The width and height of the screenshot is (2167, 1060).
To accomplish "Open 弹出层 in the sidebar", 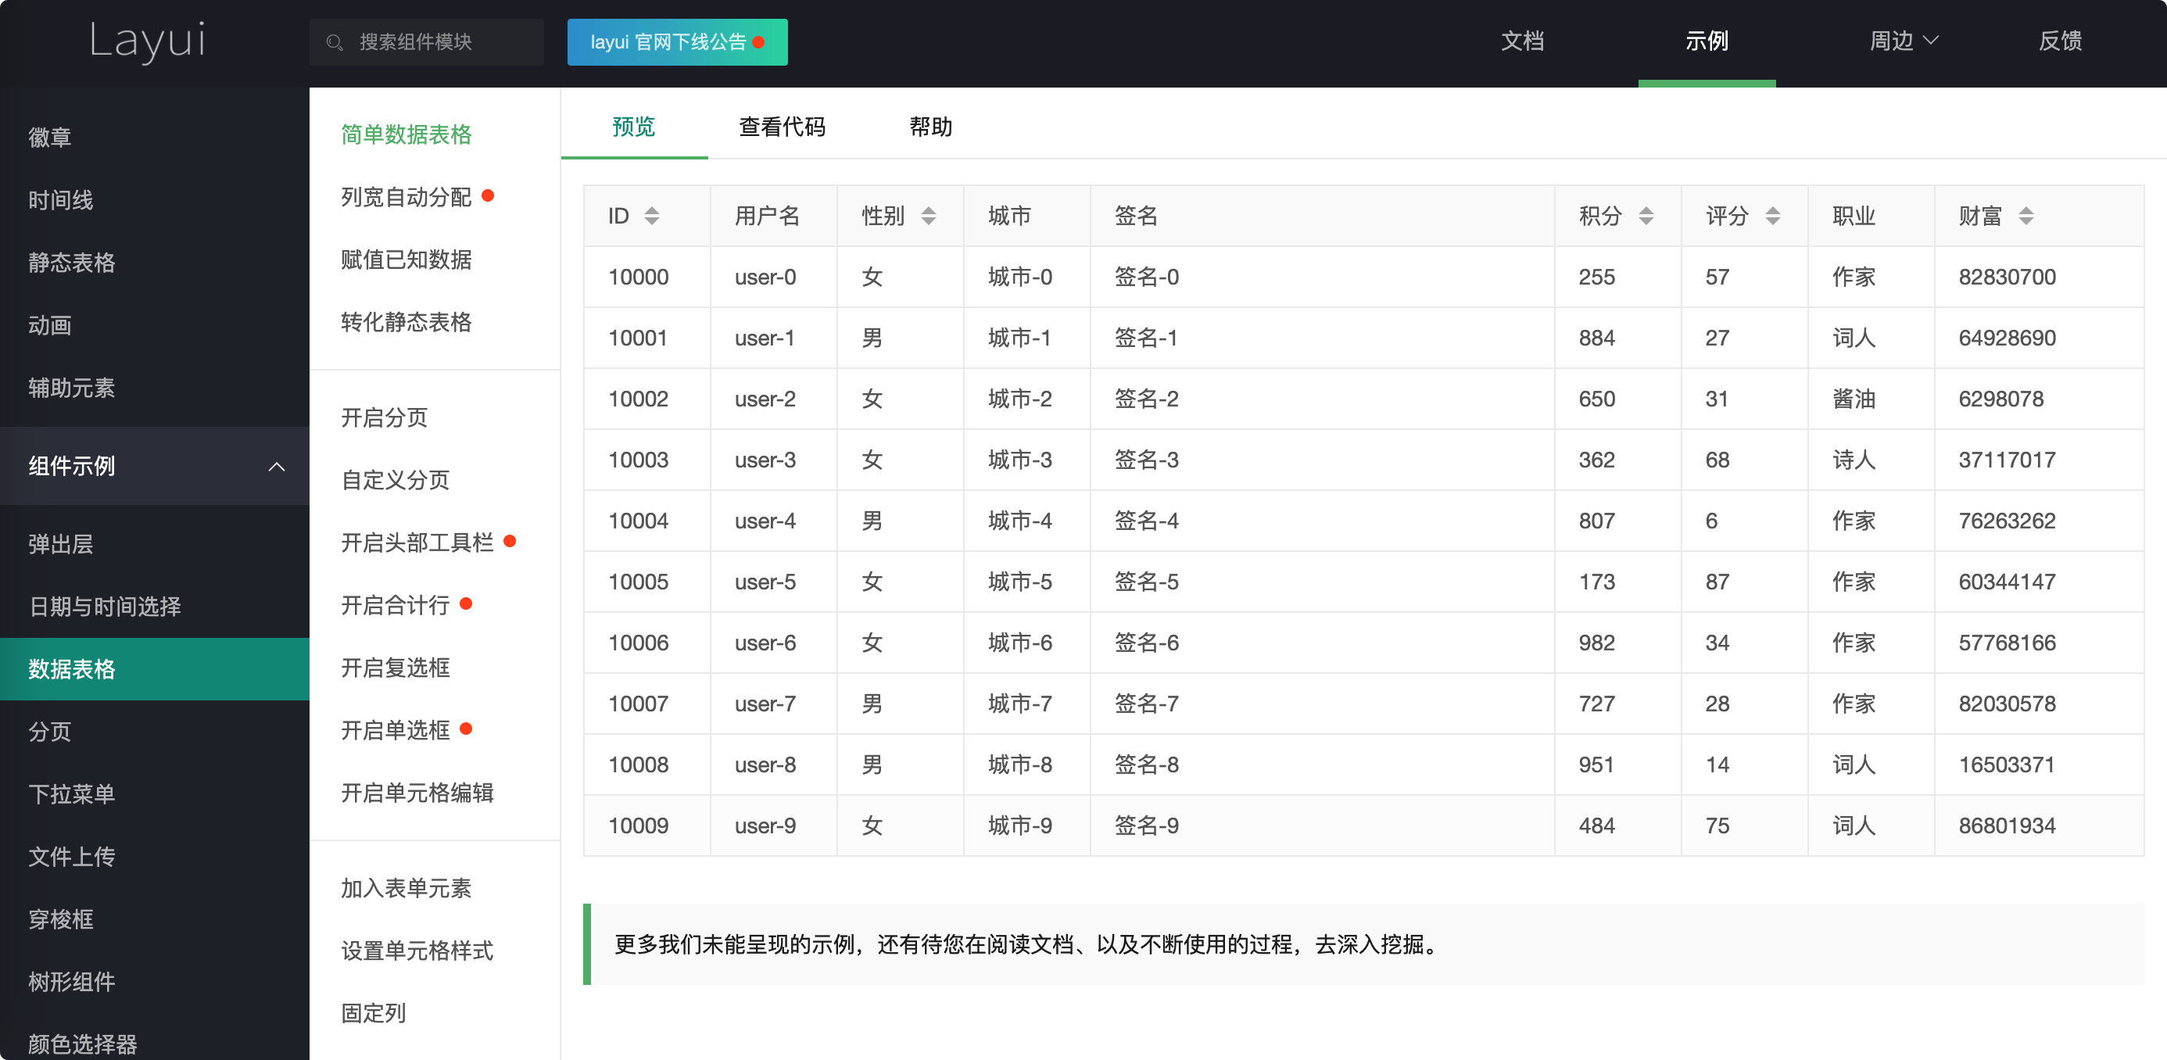I will point(155,544).
